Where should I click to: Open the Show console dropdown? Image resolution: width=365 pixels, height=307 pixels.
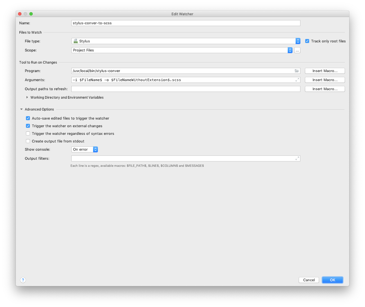point(85,150)
